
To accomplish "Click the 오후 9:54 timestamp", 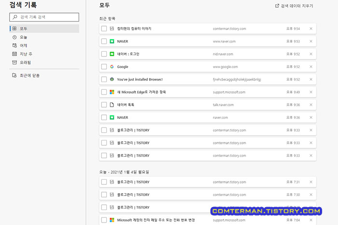I will tap(293, 28).
